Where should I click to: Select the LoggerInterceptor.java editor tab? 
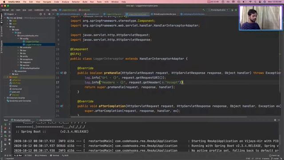coord(137,14)
